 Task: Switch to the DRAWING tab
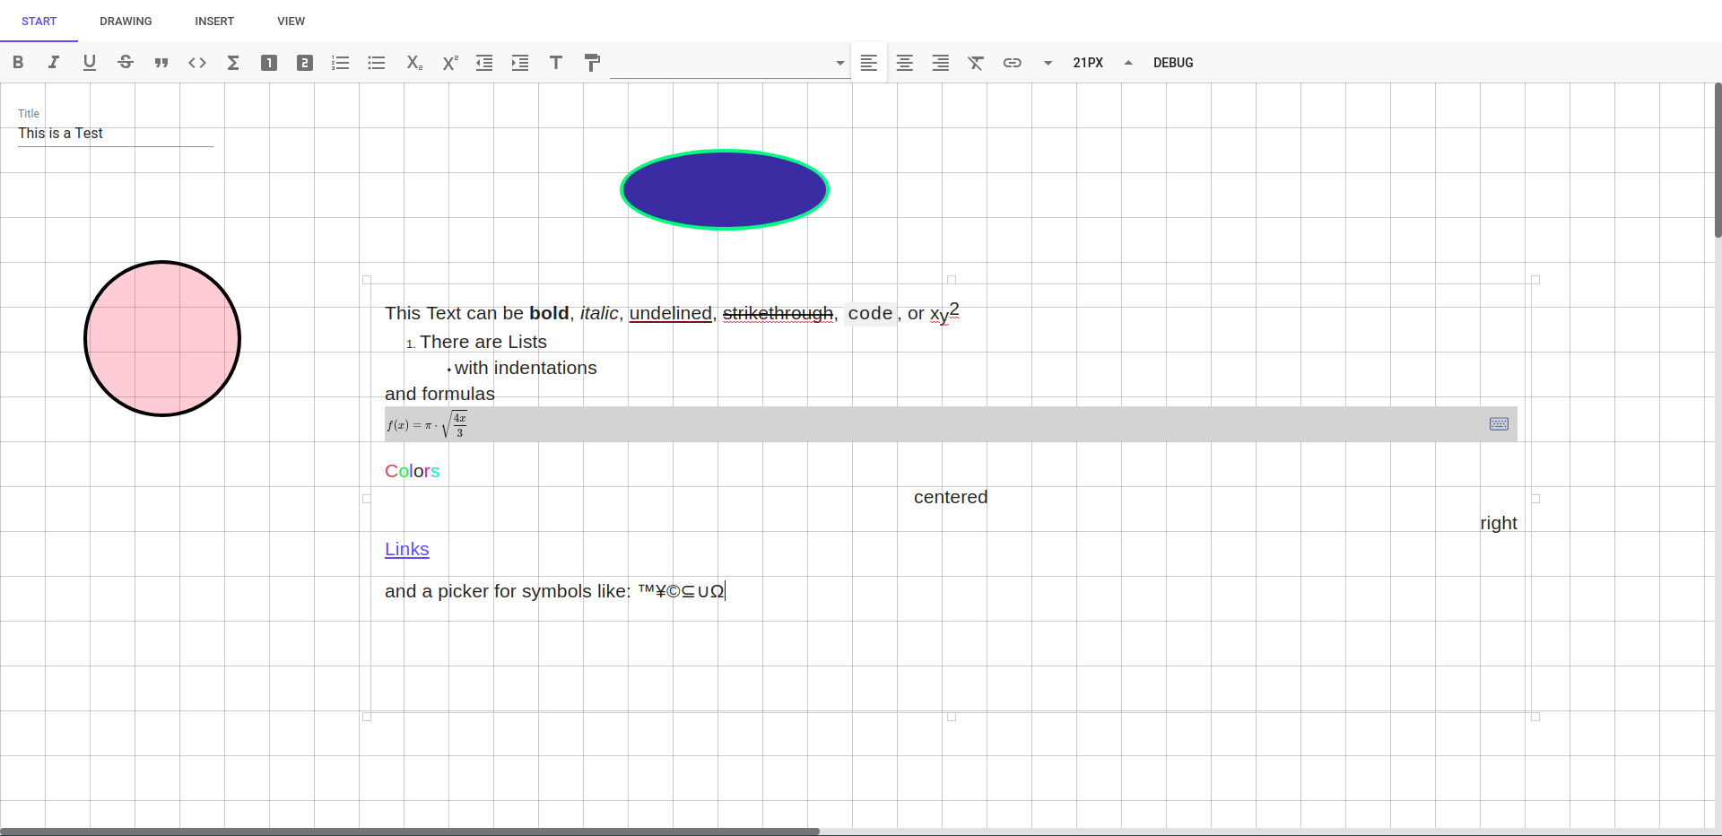(x=126, y=22)
